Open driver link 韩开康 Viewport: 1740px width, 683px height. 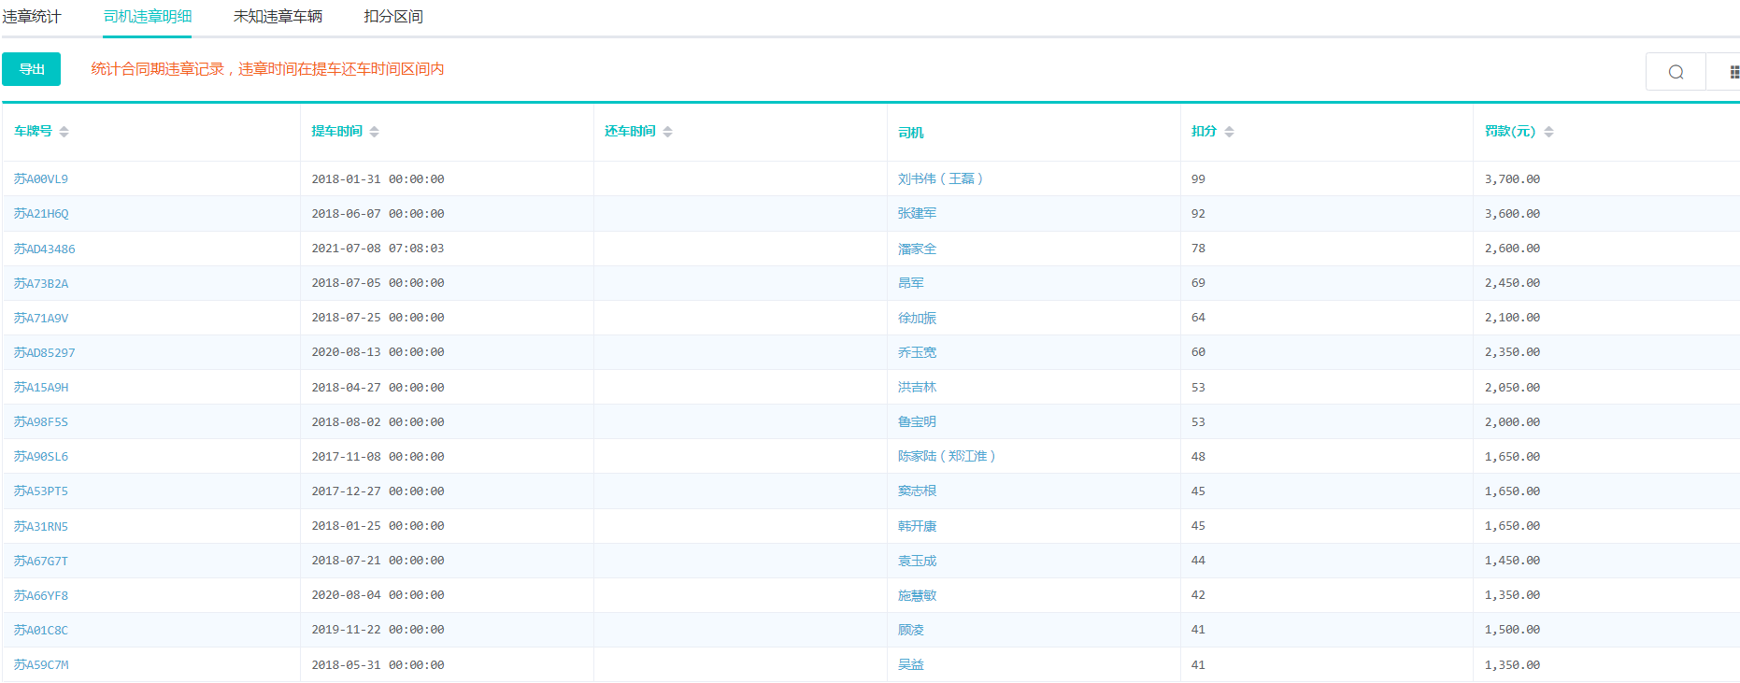917,526
